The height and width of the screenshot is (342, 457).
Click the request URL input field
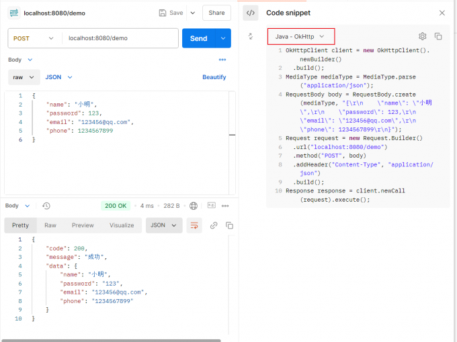tap(120, 38)
